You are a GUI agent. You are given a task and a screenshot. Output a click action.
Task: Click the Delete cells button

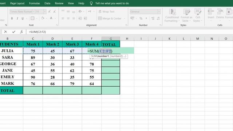[220, 15]
